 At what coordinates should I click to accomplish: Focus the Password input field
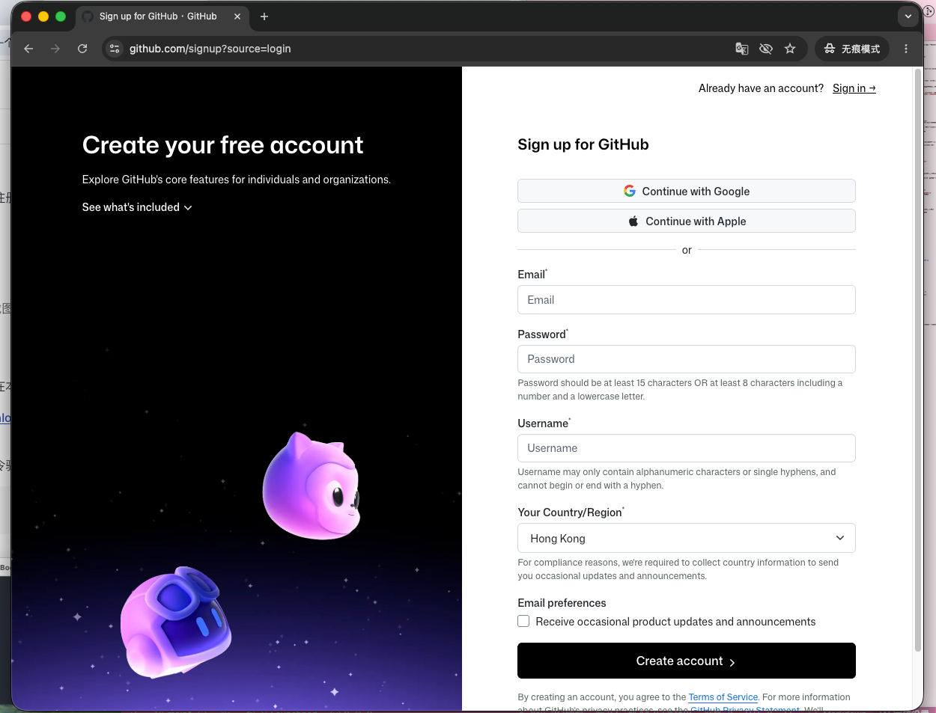[x=686, y=359]
